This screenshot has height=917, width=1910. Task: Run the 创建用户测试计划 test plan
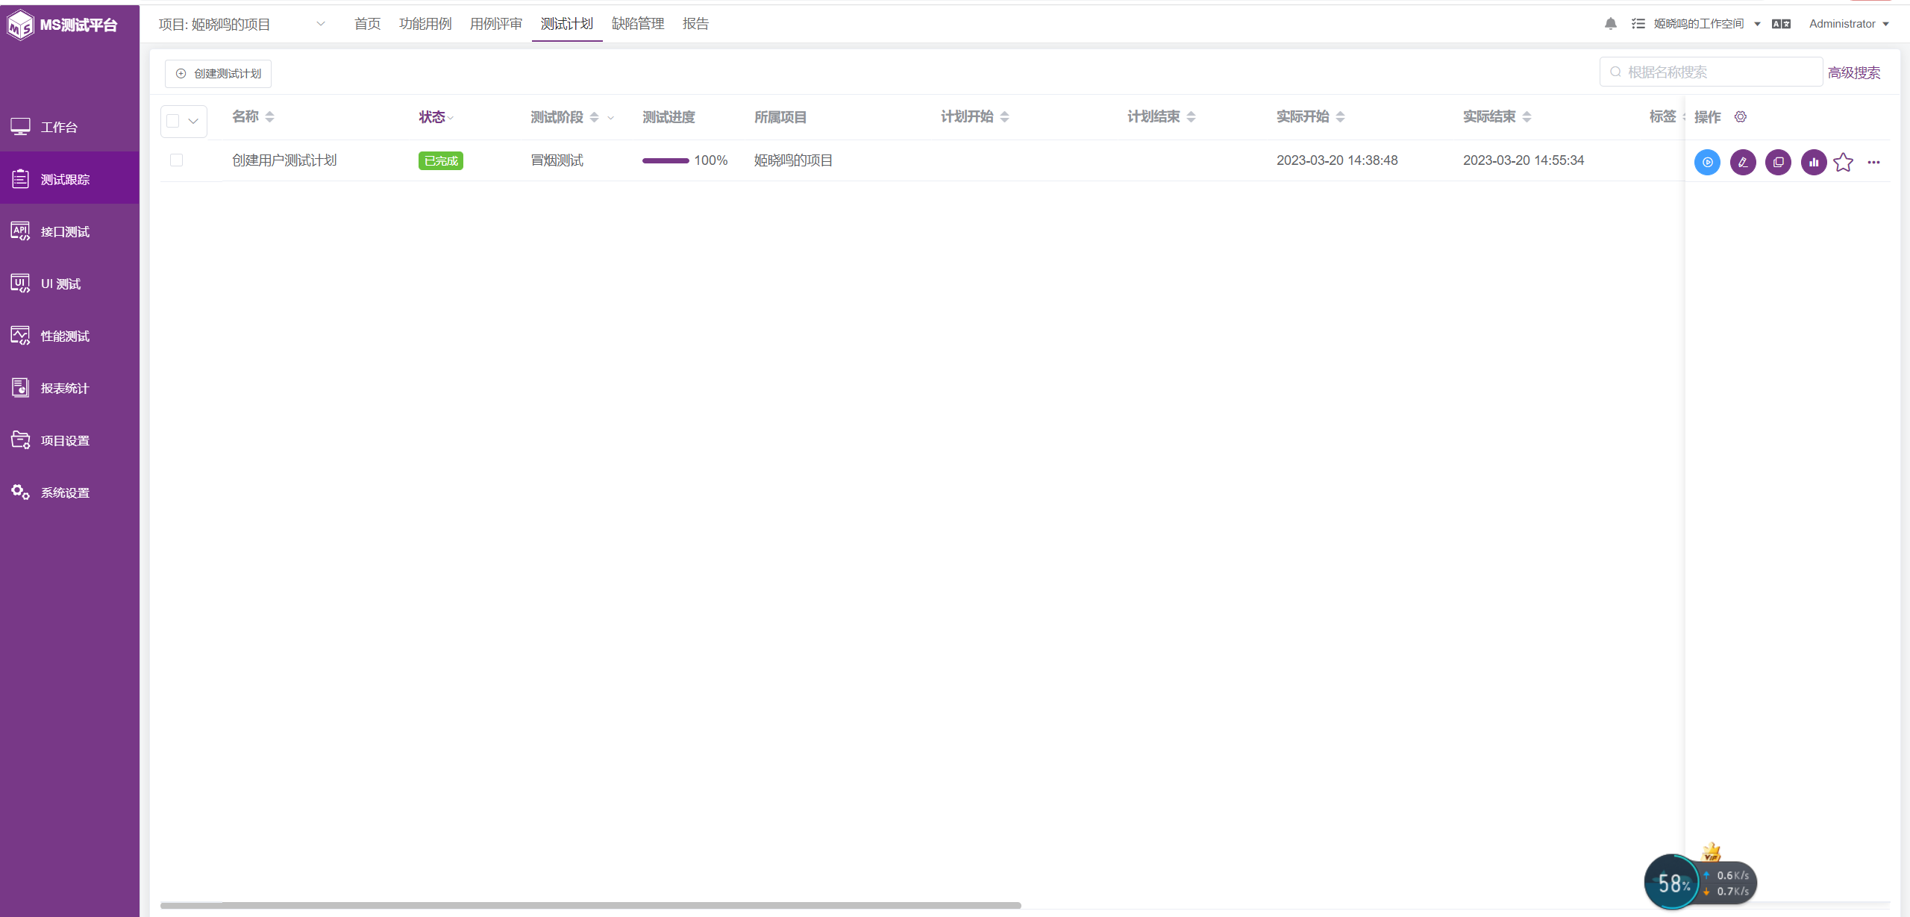1708,162
